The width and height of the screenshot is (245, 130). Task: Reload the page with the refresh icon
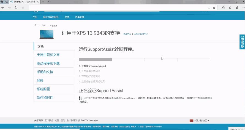click(16, 7)
